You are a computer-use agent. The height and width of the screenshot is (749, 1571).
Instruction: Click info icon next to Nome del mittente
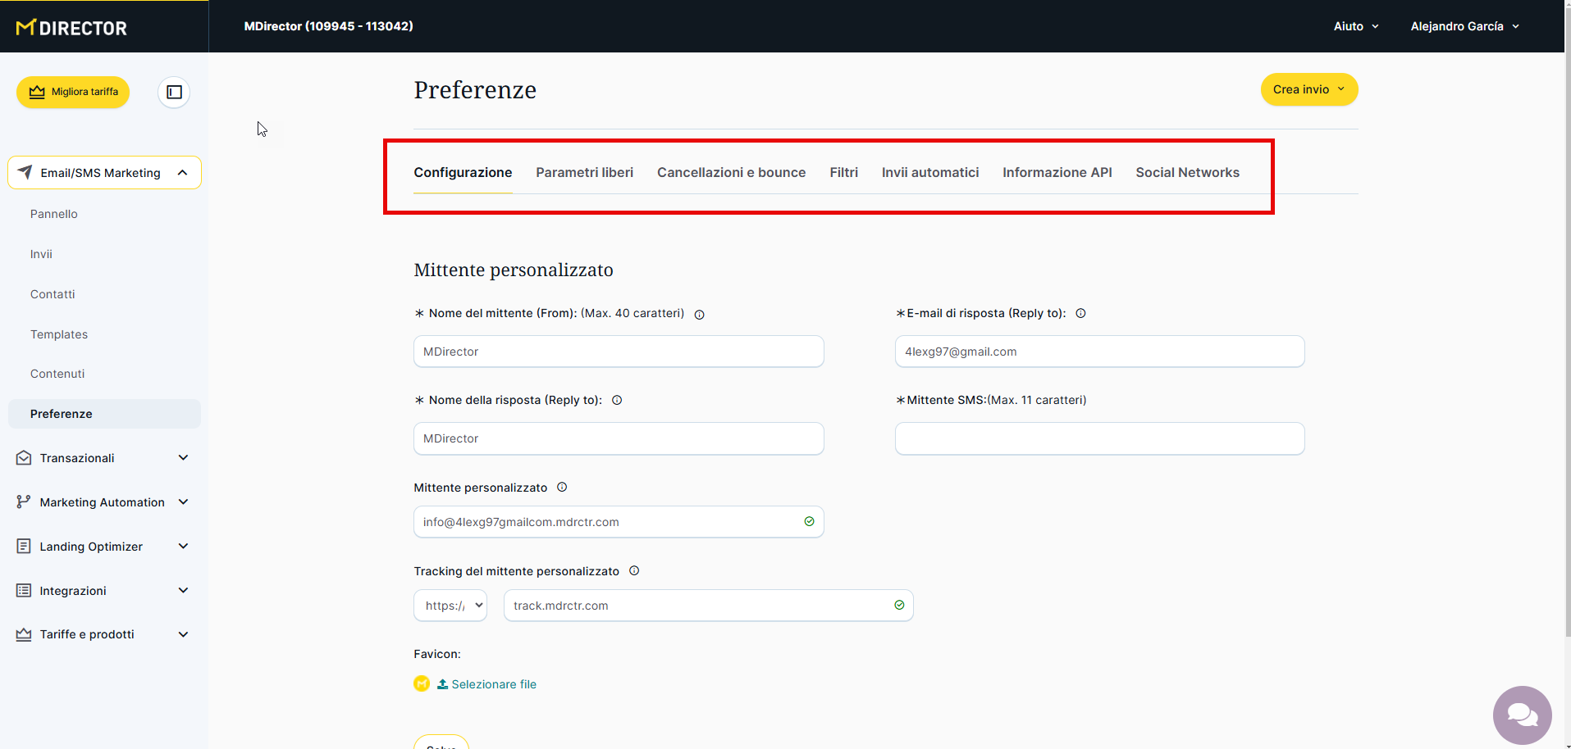pos(699,315)
